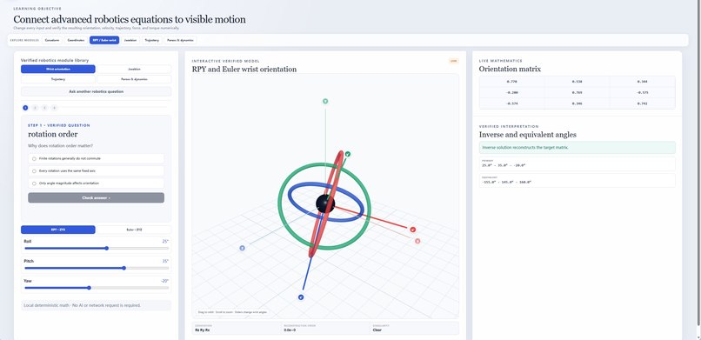Click matrix cell -0.575
701x340 pixels.
643,92
